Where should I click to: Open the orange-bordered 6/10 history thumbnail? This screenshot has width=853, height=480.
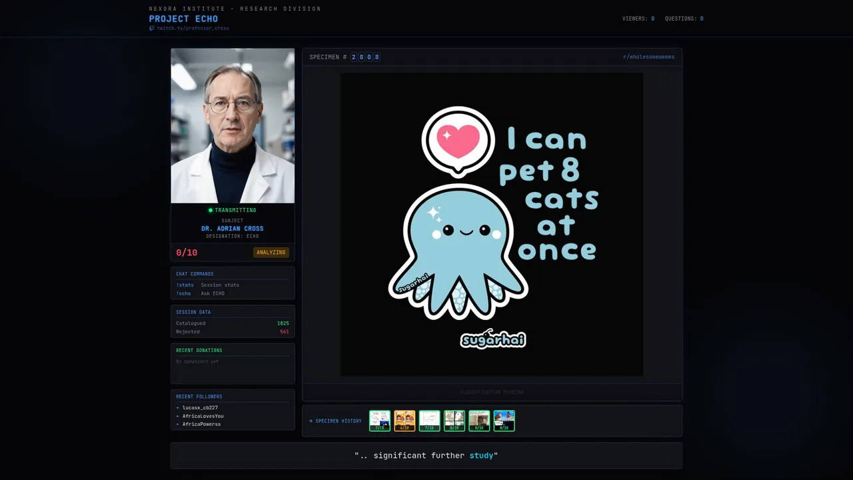pos(405,421)
